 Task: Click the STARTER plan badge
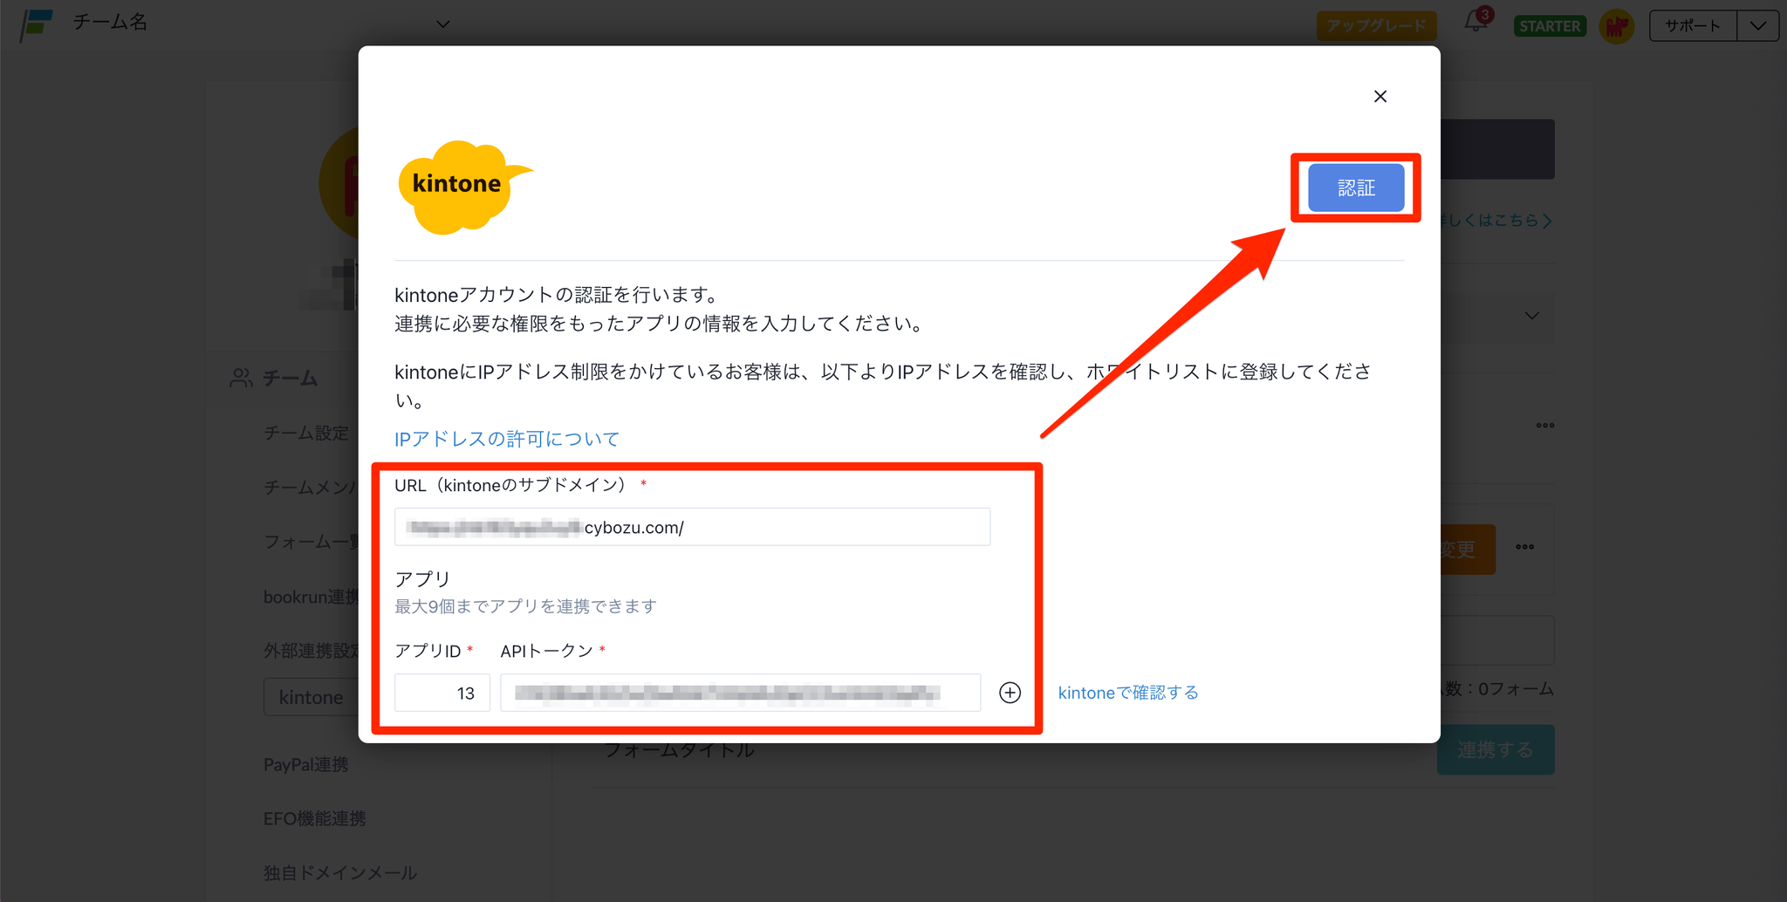[x=1550, y=25]
